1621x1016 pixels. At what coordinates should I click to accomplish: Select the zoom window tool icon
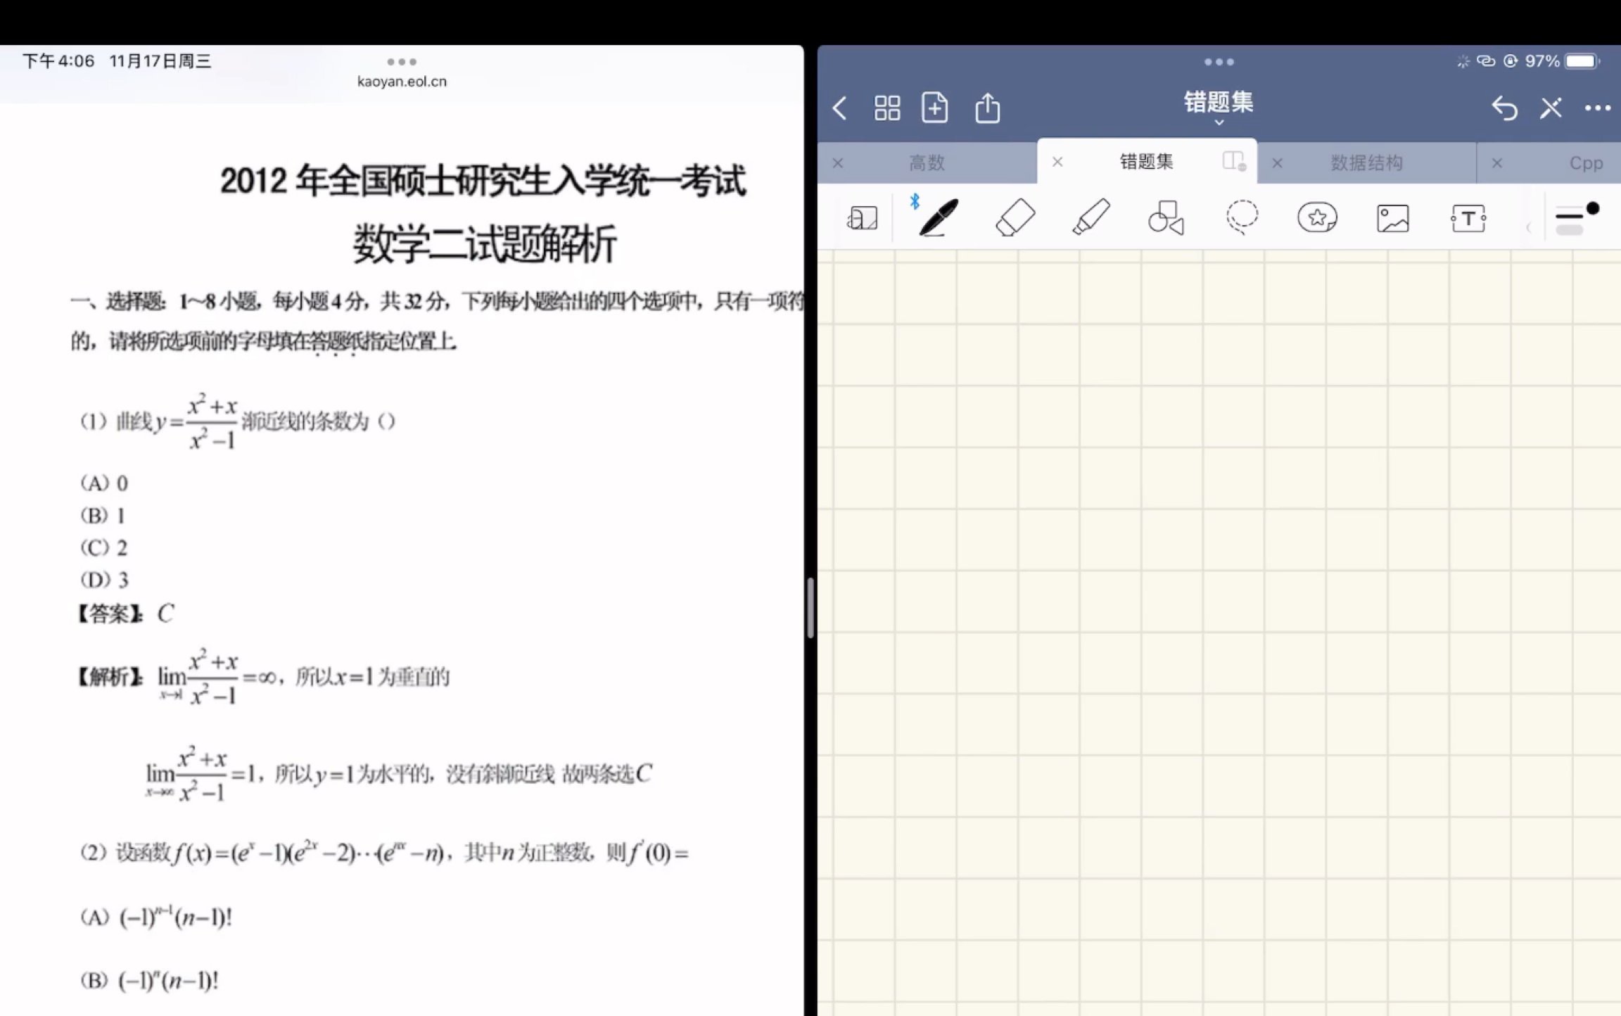(862, 218)
